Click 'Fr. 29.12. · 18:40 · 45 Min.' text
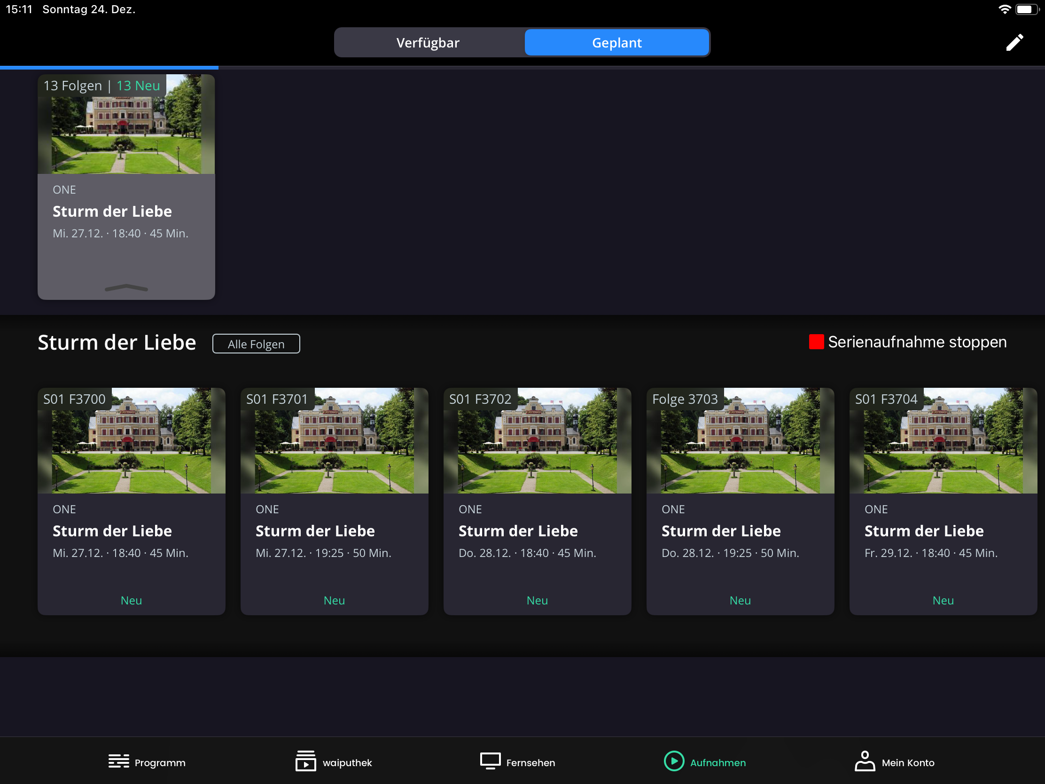This screenshot has width=1045, height=784. (931, 553)
